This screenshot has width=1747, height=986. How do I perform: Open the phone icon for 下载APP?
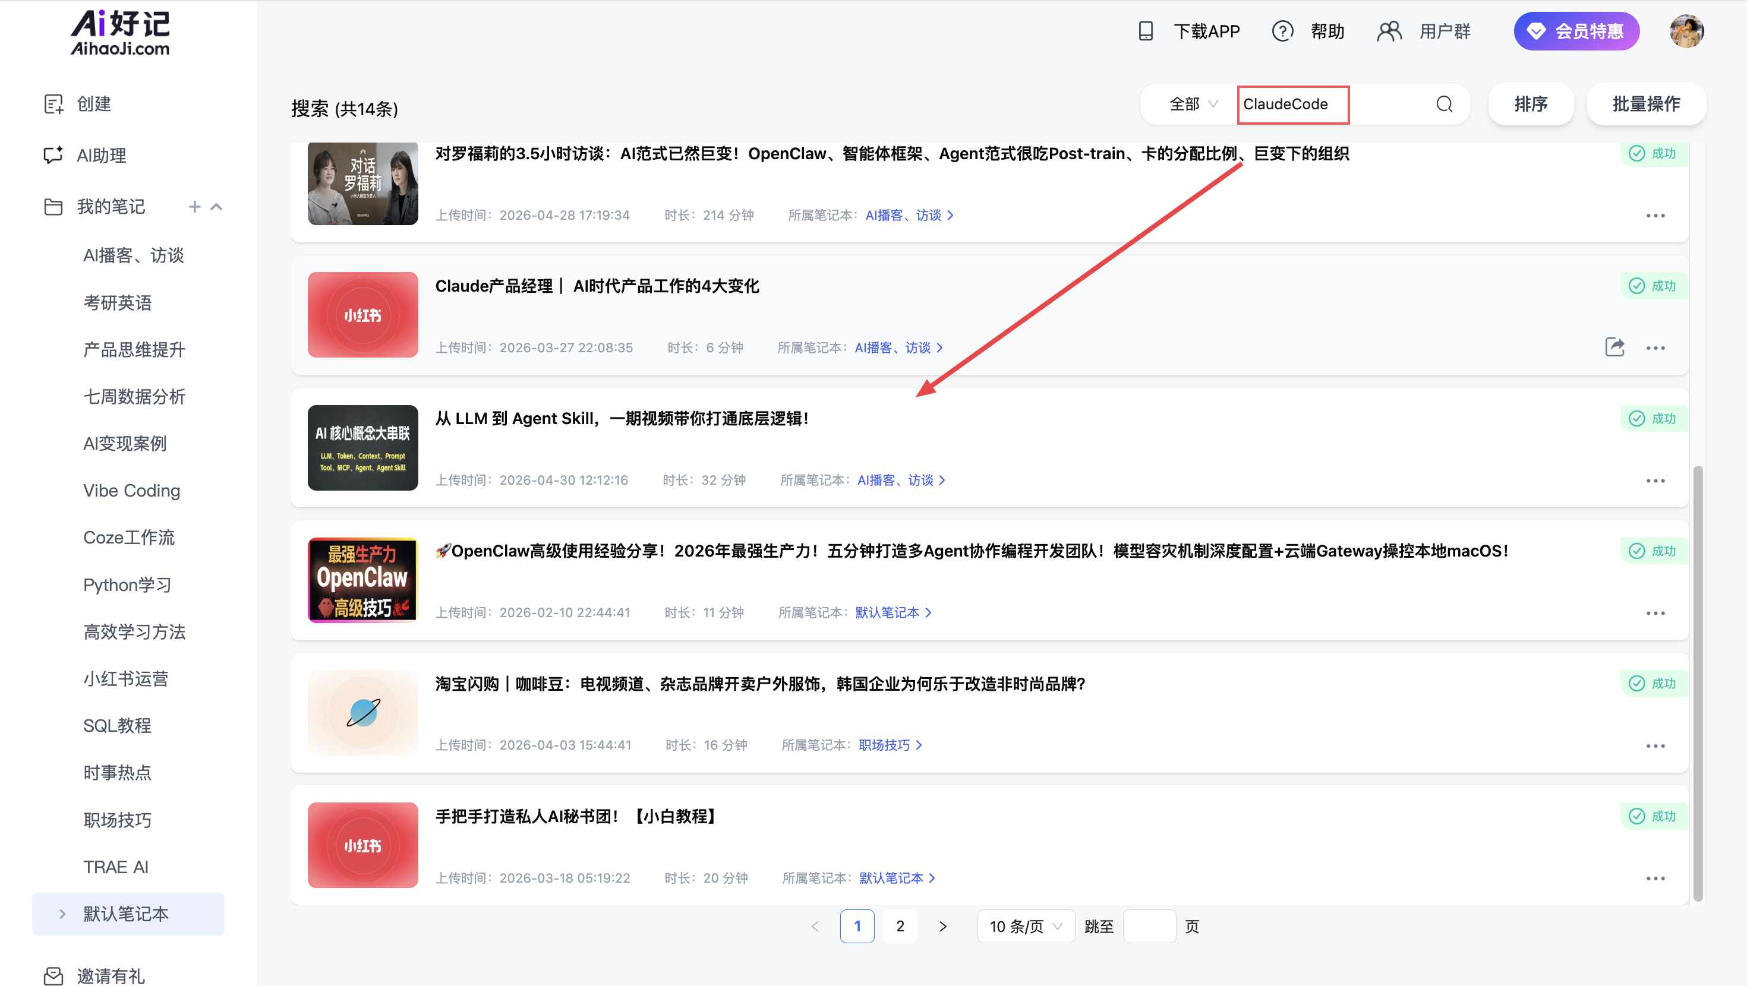pyautogui.click(x=1146, y=31)
